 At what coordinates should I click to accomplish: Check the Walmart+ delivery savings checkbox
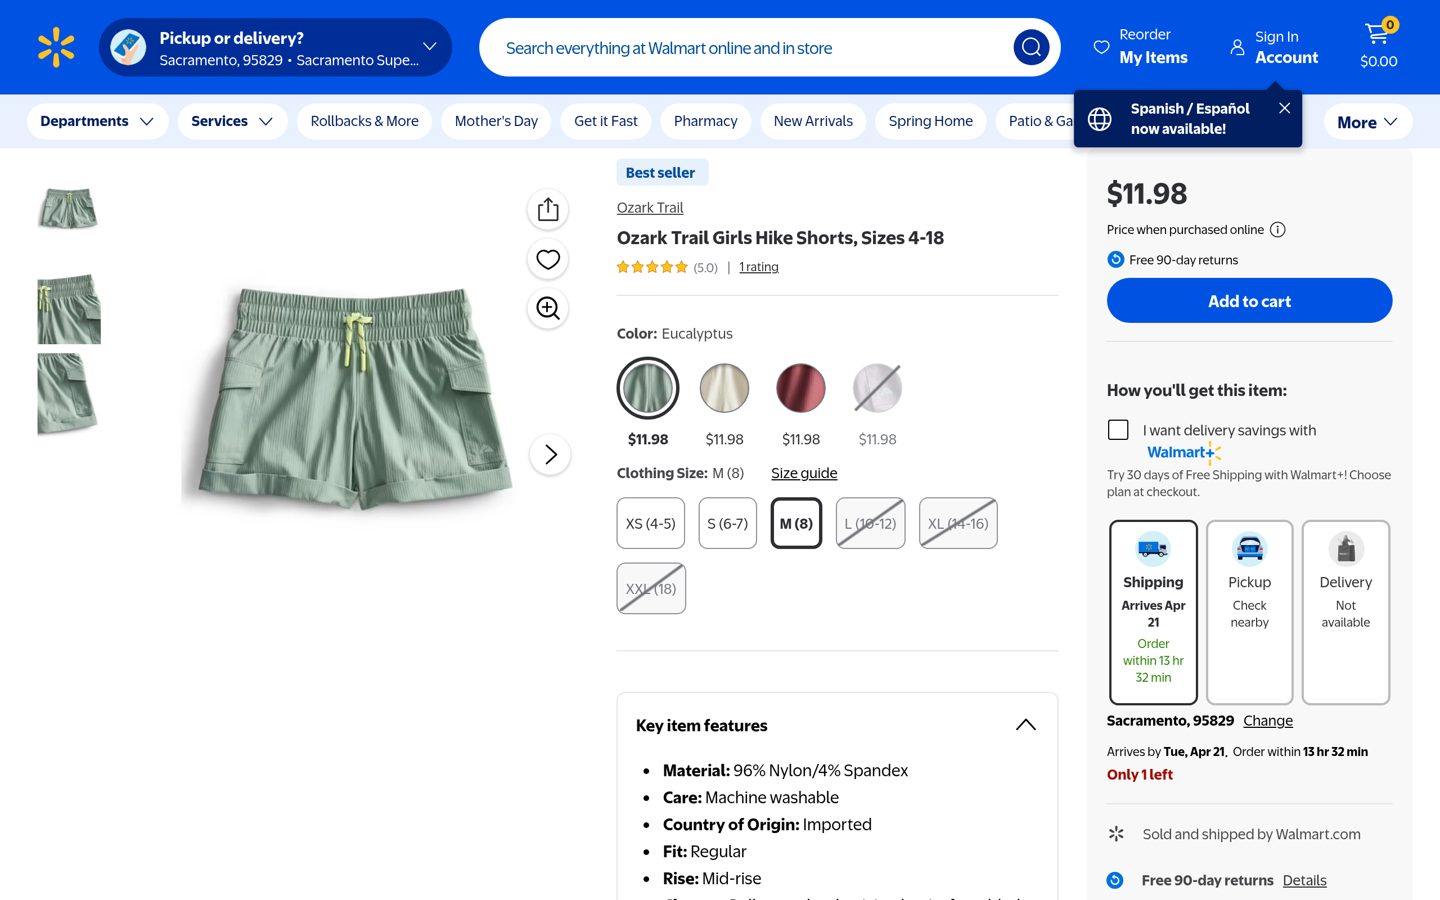[x=1118, y=430]
